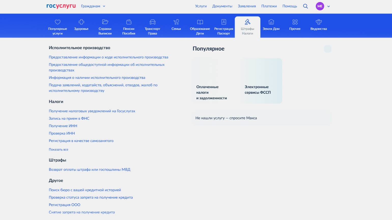
Task: Click the heart icon for Популярные услуги
Action: 58,22
